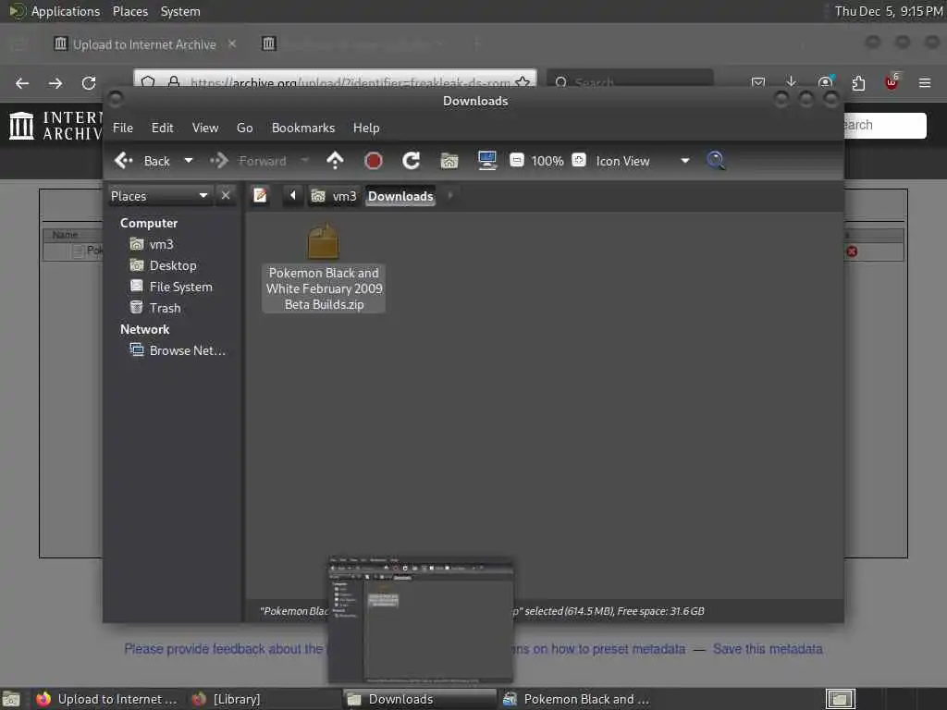Click the path bar left scroll arrow
The width and height of the screenshot is (947, 710).
pyautogui.click(x=293, y=196)
